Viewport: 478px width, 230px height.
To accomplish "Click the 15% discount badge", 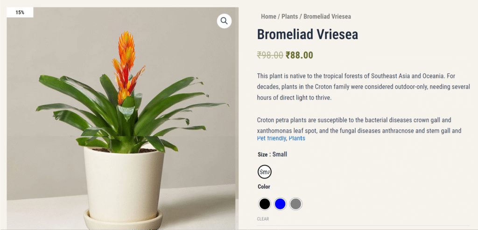I will (x=20, y=13).
